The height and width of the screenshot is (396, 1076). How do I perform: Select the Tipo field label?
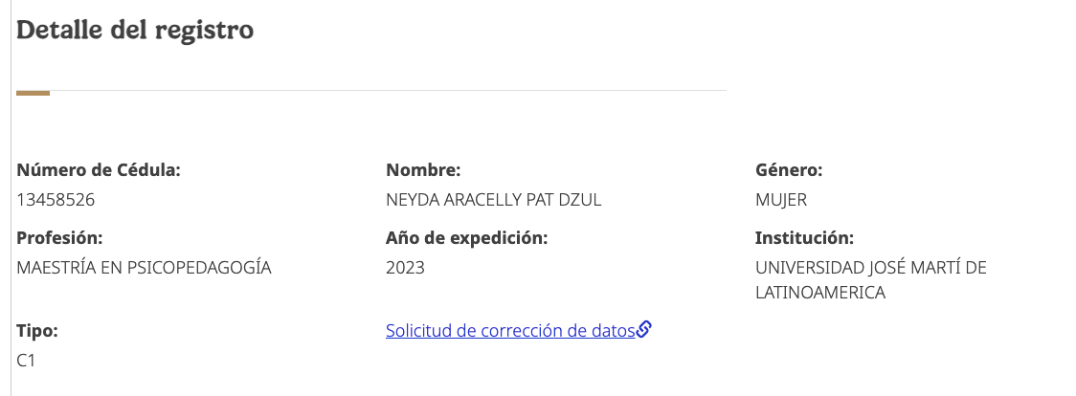(37, 331)
